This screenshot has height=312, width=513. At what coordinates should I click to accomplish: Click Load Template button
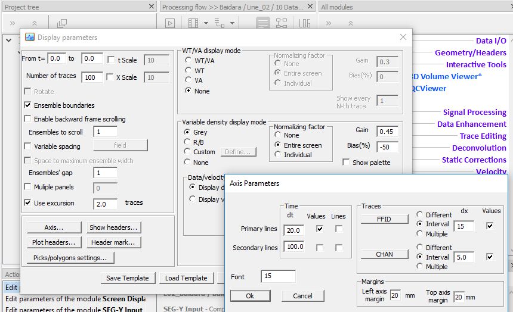click(187, 278)
